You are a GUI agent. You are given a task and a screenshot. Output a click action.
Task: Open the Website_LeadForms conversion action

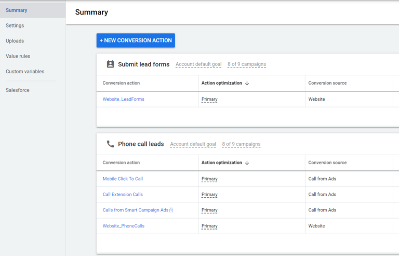point(124,99)
